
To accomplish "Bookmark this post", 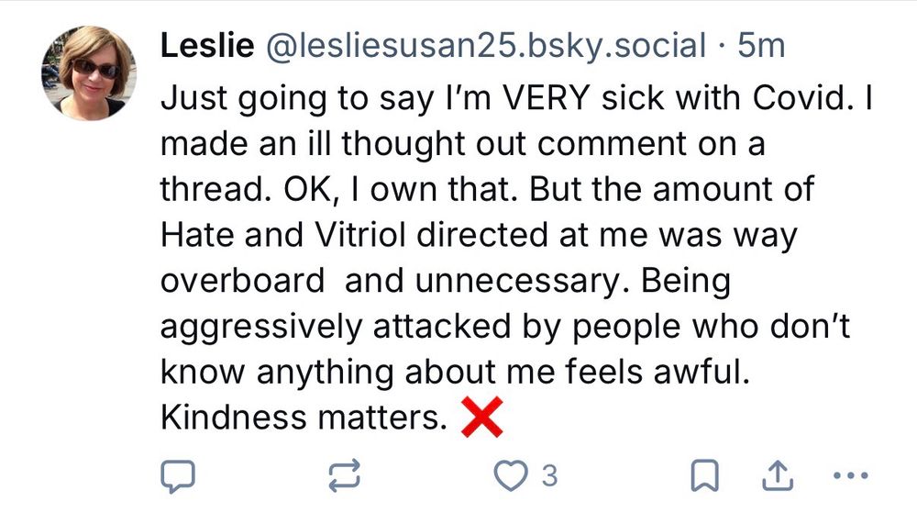I will 703,475.
